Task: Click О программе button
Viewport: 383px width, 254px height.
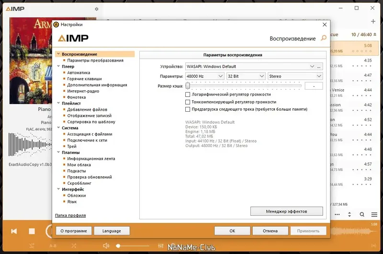Action: (x=74, y=231)
